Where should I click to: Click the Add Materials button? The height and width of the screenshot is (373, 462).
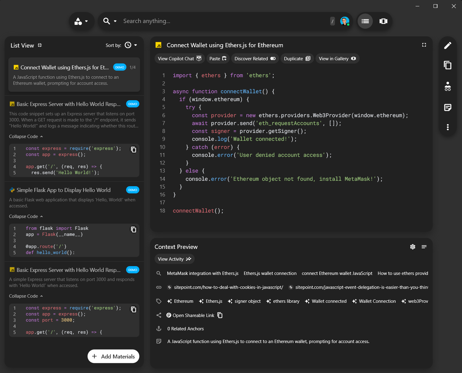tap(113, 356)
